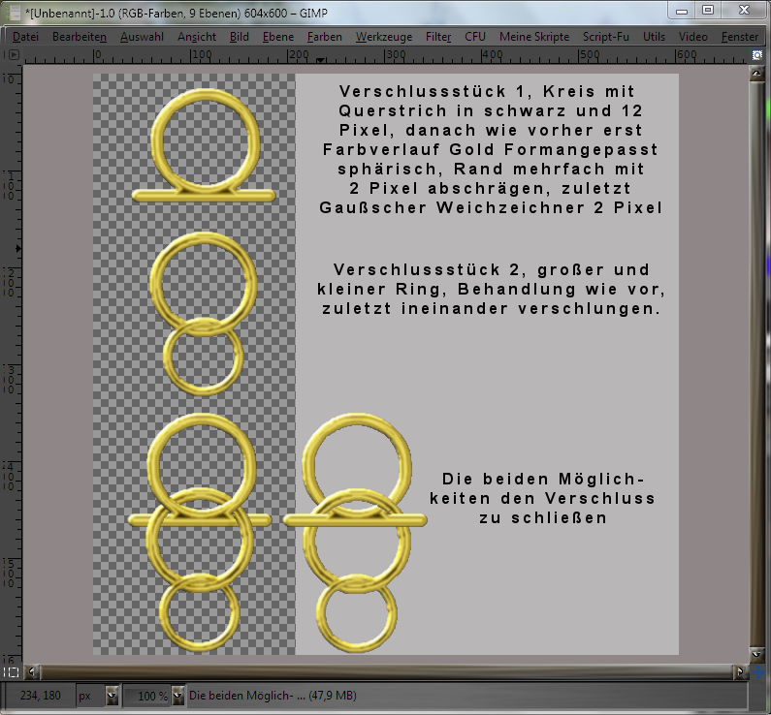Open the px unit dropdown
This screenshot has width=771, height=715.
point(112,696)
